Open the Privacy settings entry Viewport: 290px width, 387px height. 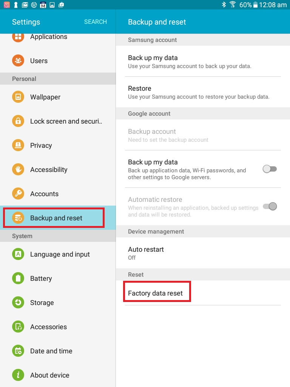tap(58, 145)
